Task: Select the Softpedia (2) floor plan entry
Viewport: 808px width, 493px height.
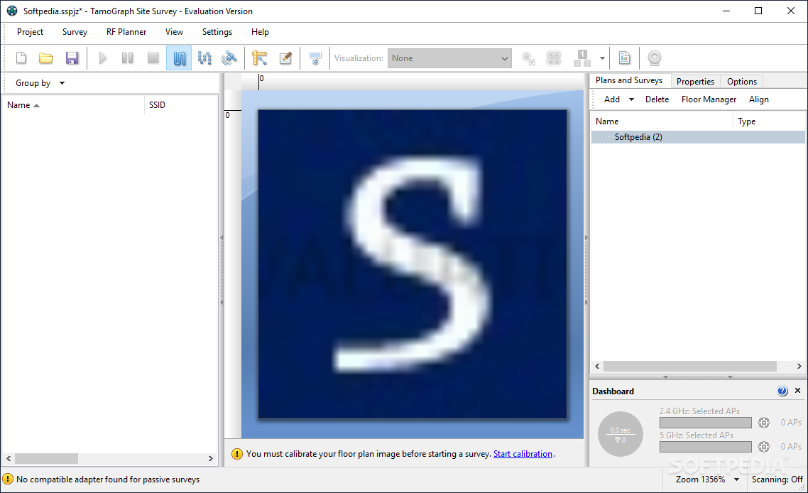Action: pos(698,137)
